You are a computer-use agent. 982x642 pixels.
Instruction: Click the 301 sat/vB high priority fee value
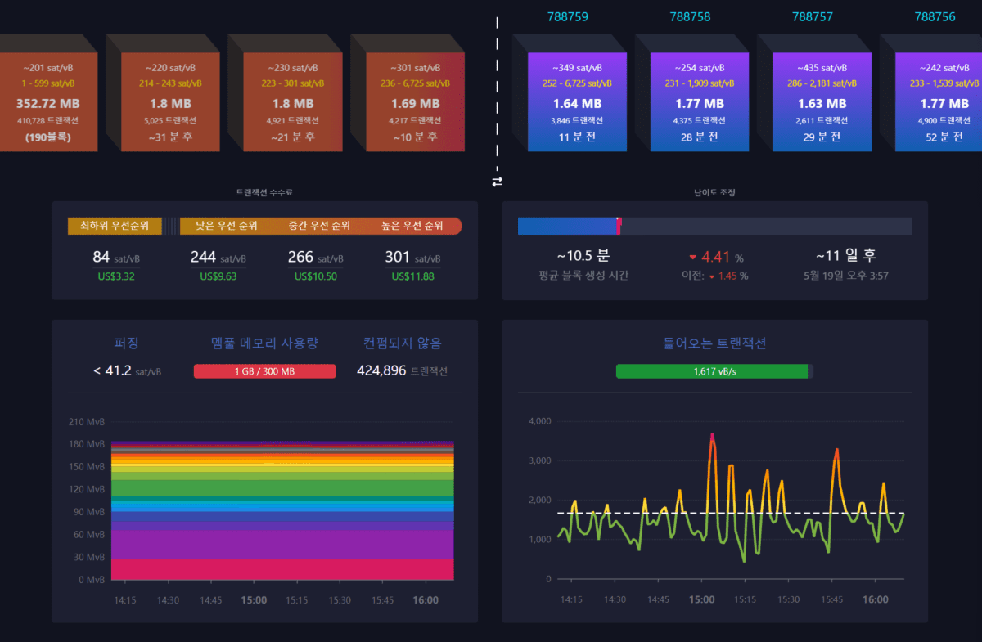click(412, 258)
